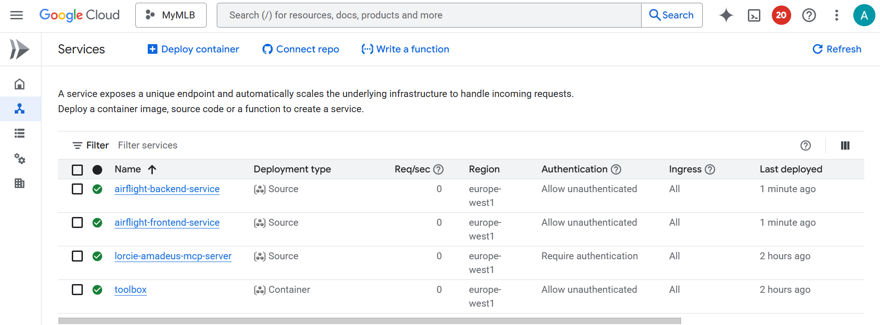Click the horizontal scrollbar below the table
The image size is (880, 325).
tap(369, 321)
